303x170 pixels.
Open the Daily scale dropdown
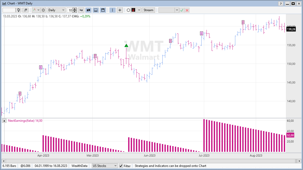point(57,10)
